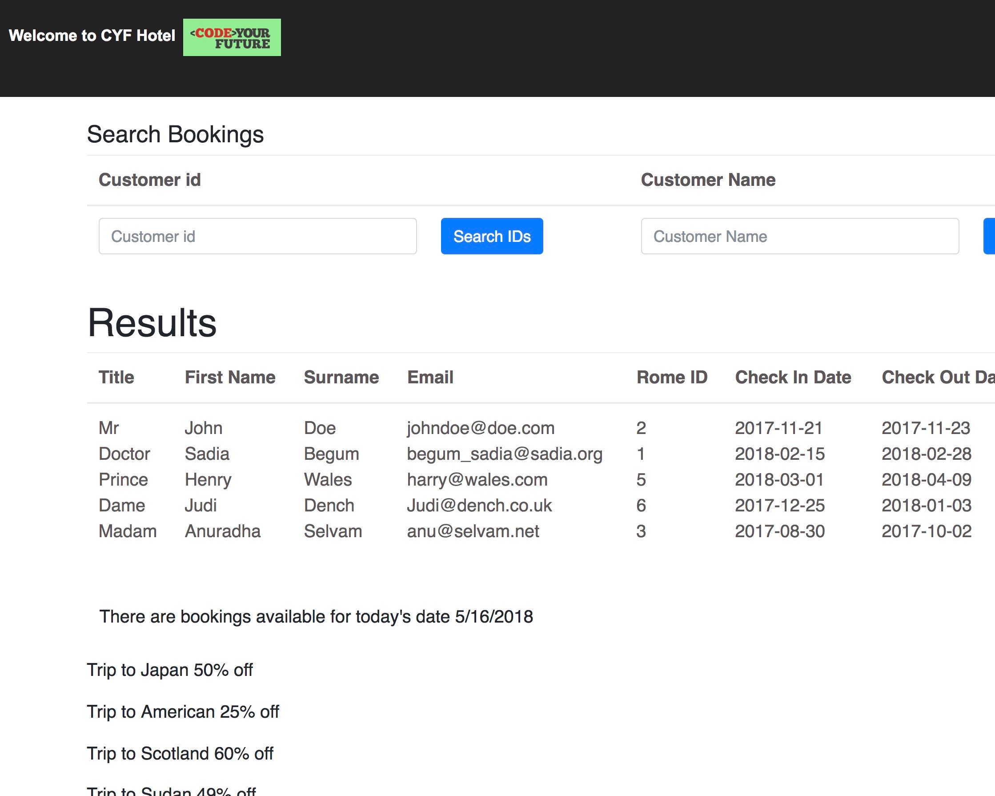Click the Doctor title cell
The width and height of the screenshot is (995, 796).
(124, 454)
